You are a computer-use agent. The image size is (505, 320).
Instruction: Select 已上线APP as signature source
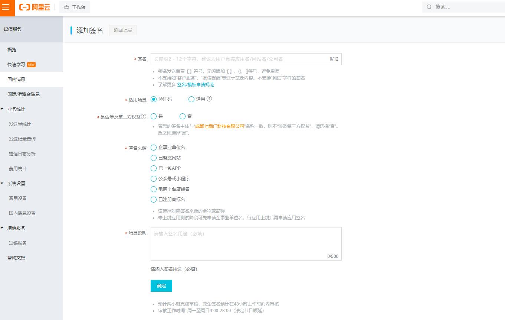click(x=154, y=168)
